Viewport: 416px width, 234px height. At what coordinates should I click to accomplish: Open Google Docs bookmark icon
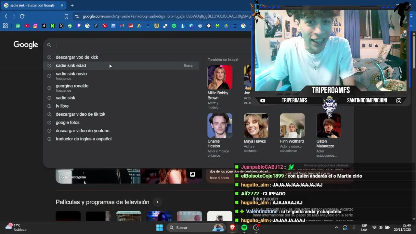(113, 26)
